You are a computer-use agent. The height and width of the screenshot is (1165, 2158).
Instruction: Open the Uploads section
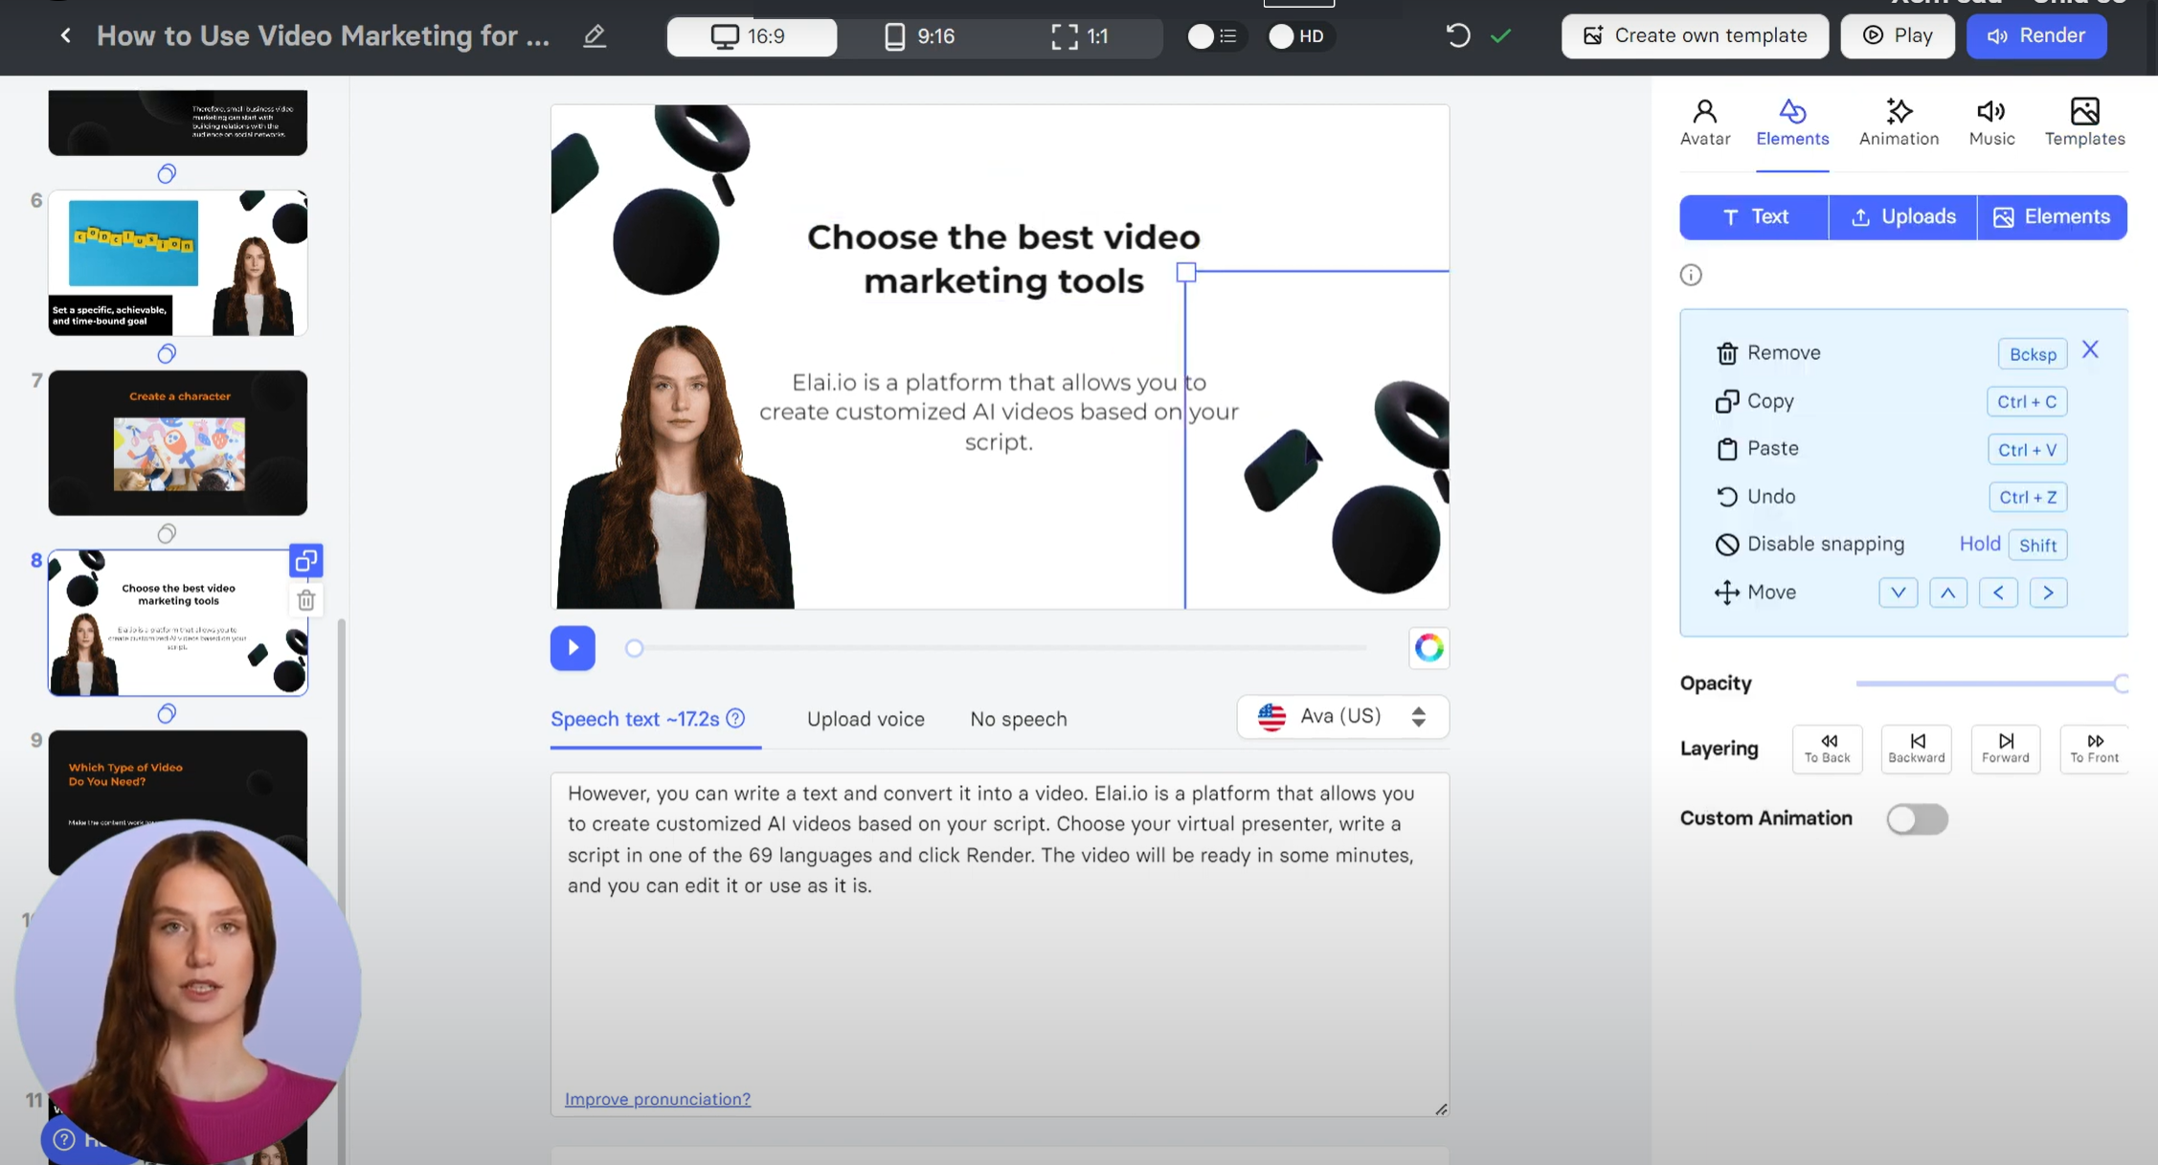(1902, 217)
